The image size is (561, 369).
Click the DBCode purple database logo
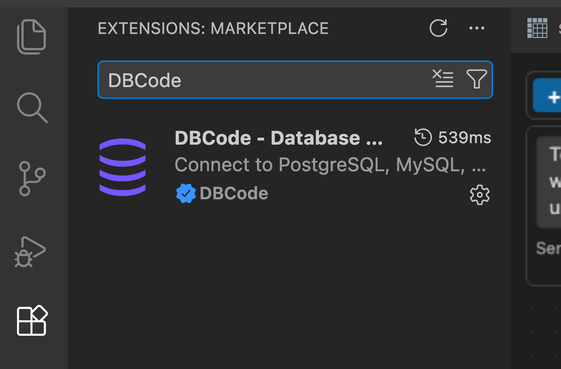[123, 167]
